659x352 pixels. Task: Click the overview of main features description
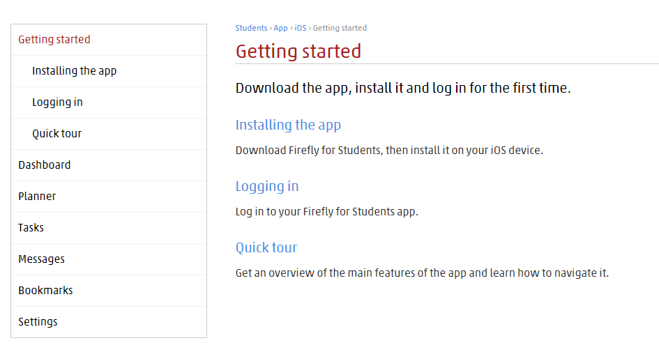422,273
